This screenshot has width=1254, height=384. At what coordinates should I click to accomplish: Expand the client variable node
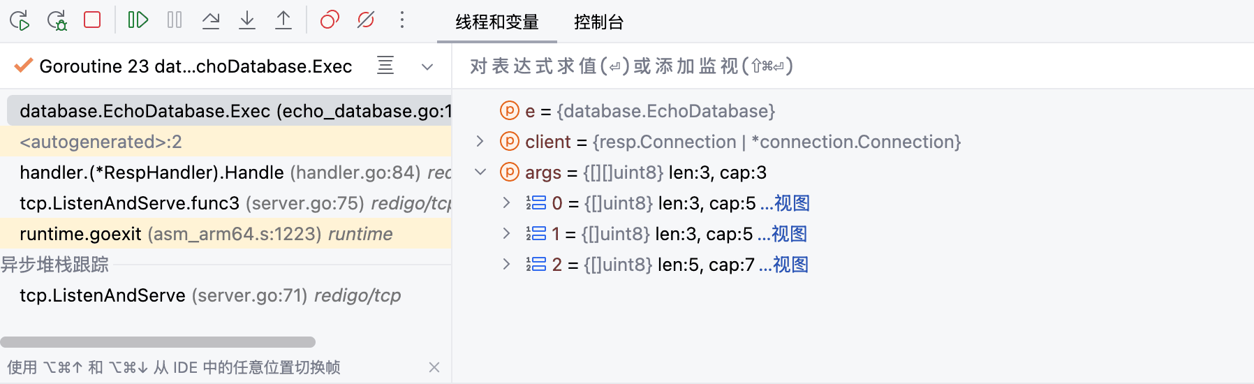point(480,142)
